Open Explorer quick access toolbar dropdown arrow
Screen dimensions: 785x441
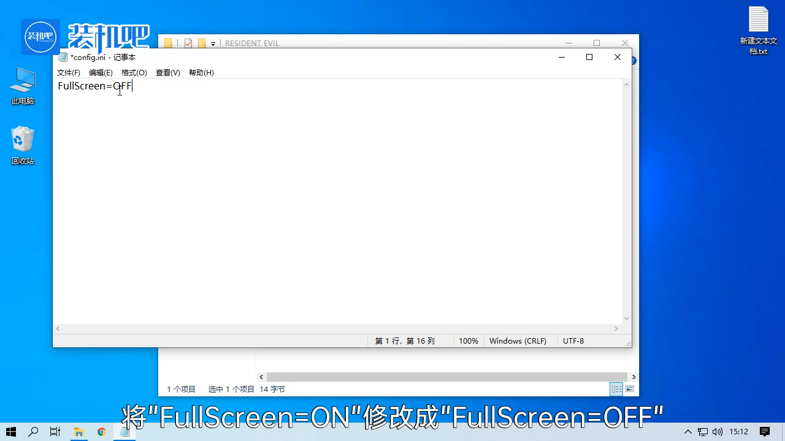tap(213, 43)
